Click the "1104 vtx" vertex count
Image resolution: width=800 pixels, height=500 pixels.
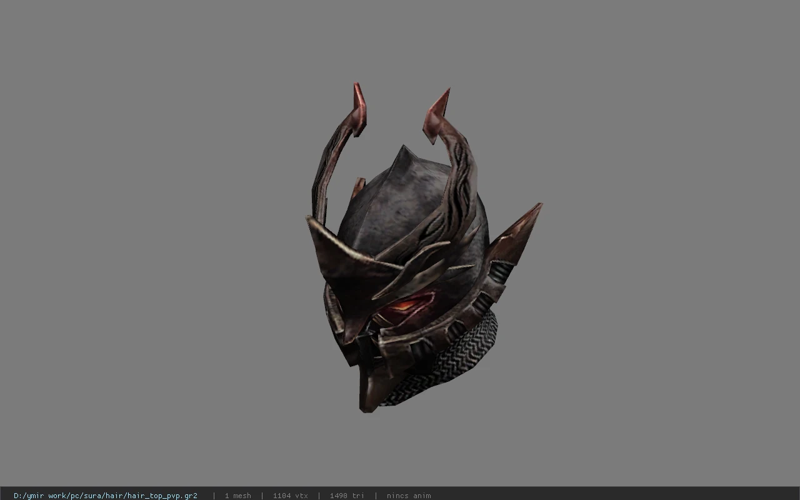click(x=290, y=496)
